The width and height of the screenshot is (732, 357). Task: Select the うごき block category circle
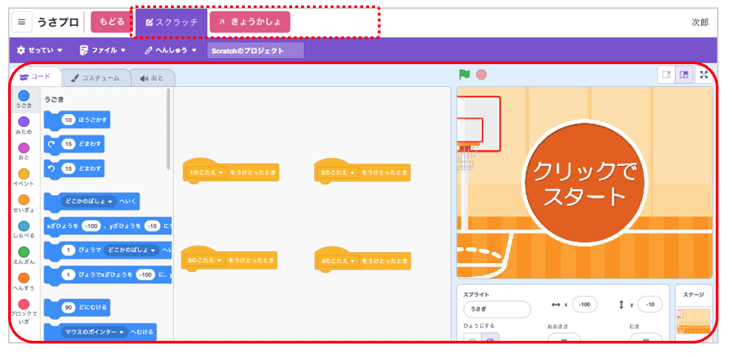click(24, 96)
